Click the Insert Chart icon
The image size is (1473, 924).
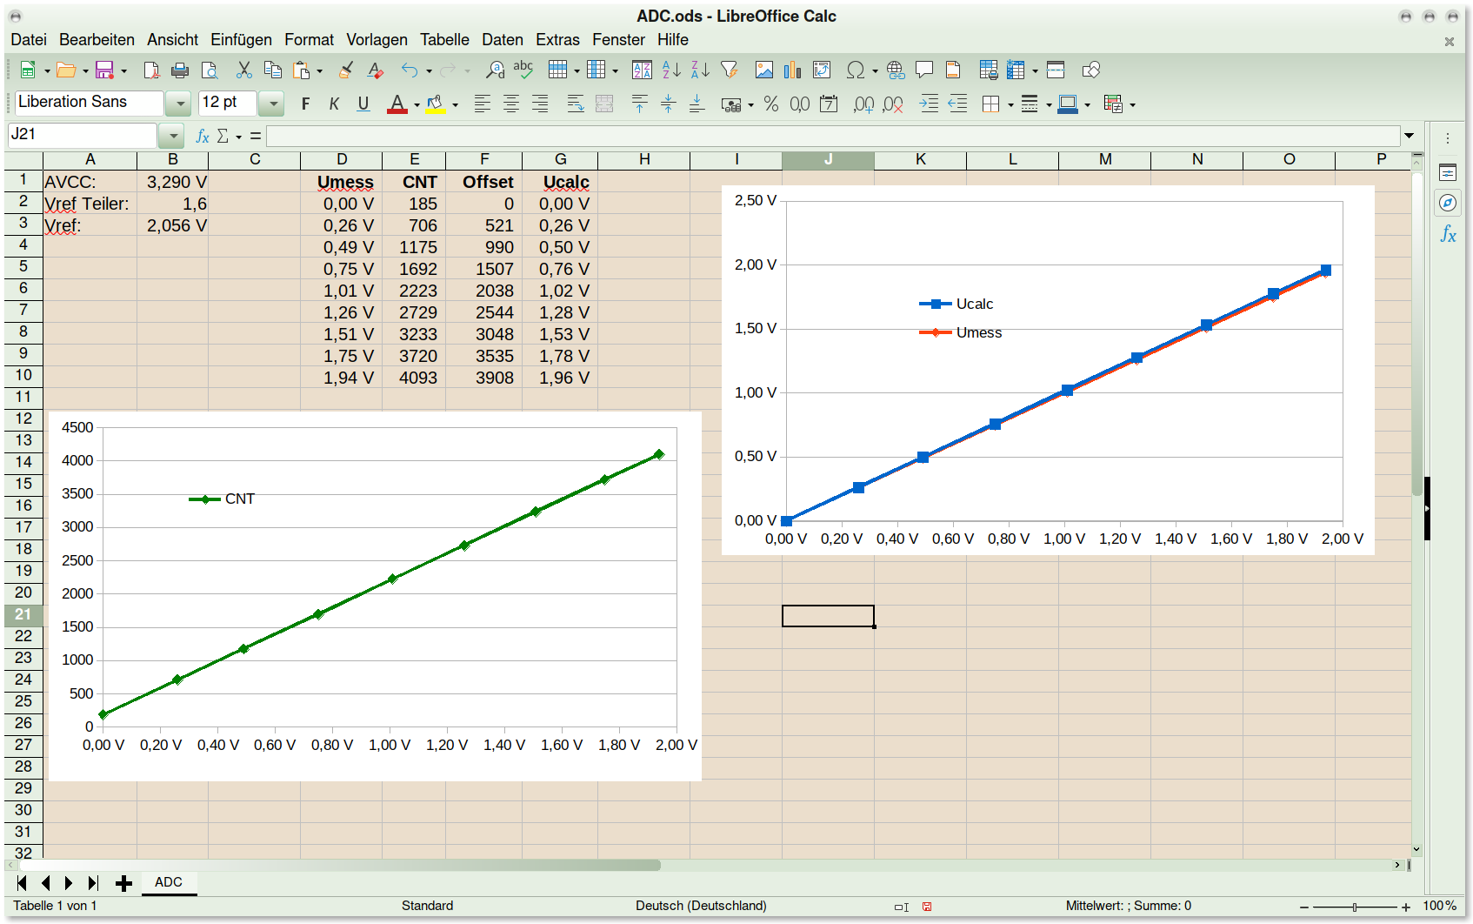(792, 70)
